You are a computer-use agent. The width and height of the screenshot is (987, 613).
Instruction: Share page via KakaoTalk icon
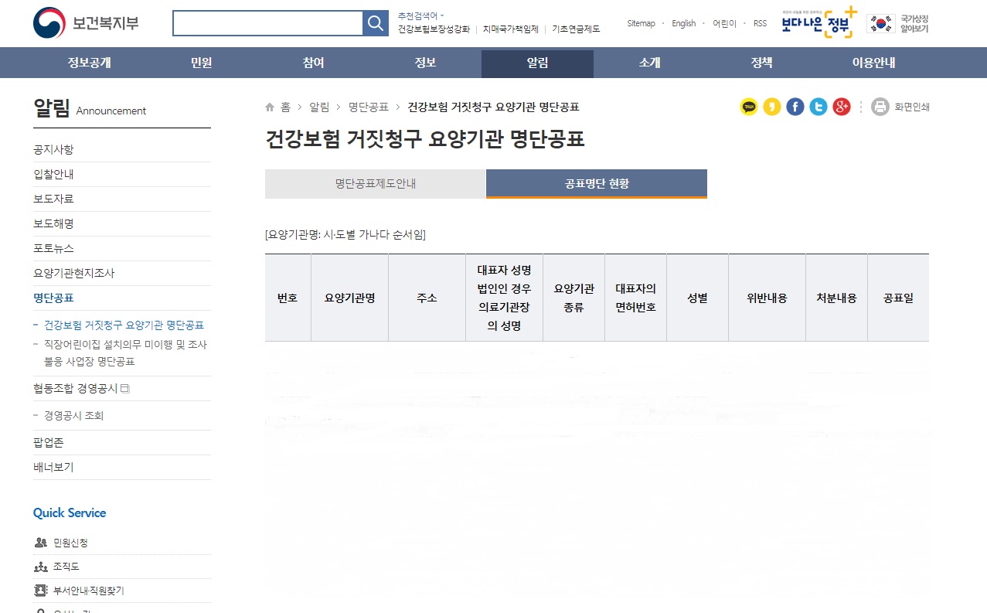pos(749,107)
